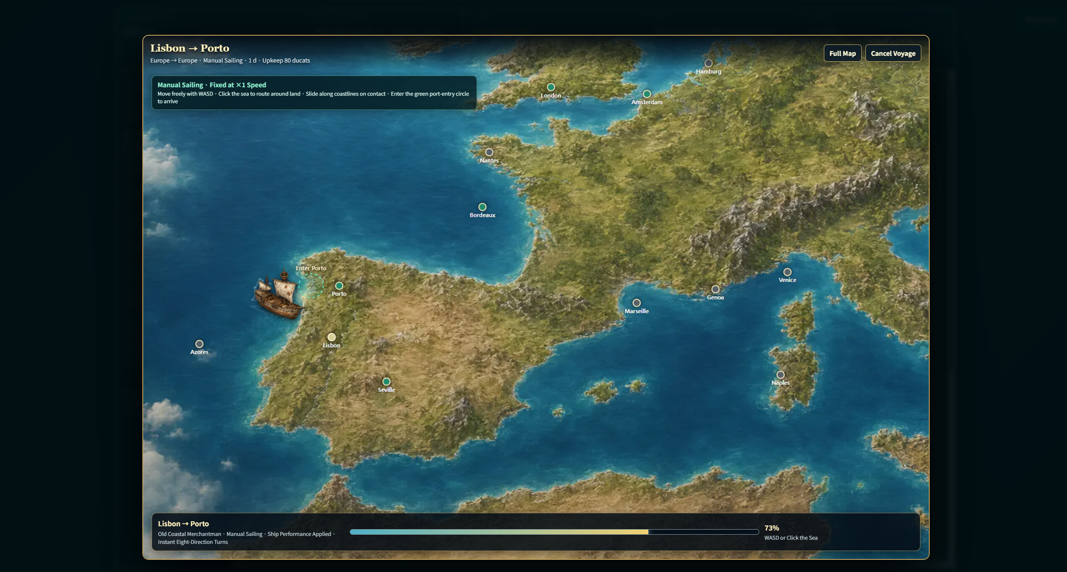Select the London port marker
The width and height of the screenshot is (1067, 572).
(x=551, y=87)
